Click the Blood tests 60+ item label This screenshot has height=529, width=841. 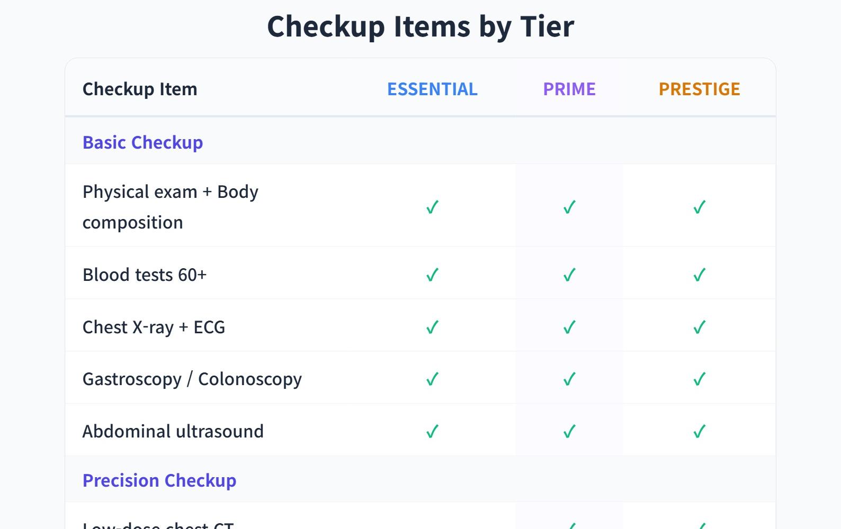pyautogui.click(x=145, y=275)
